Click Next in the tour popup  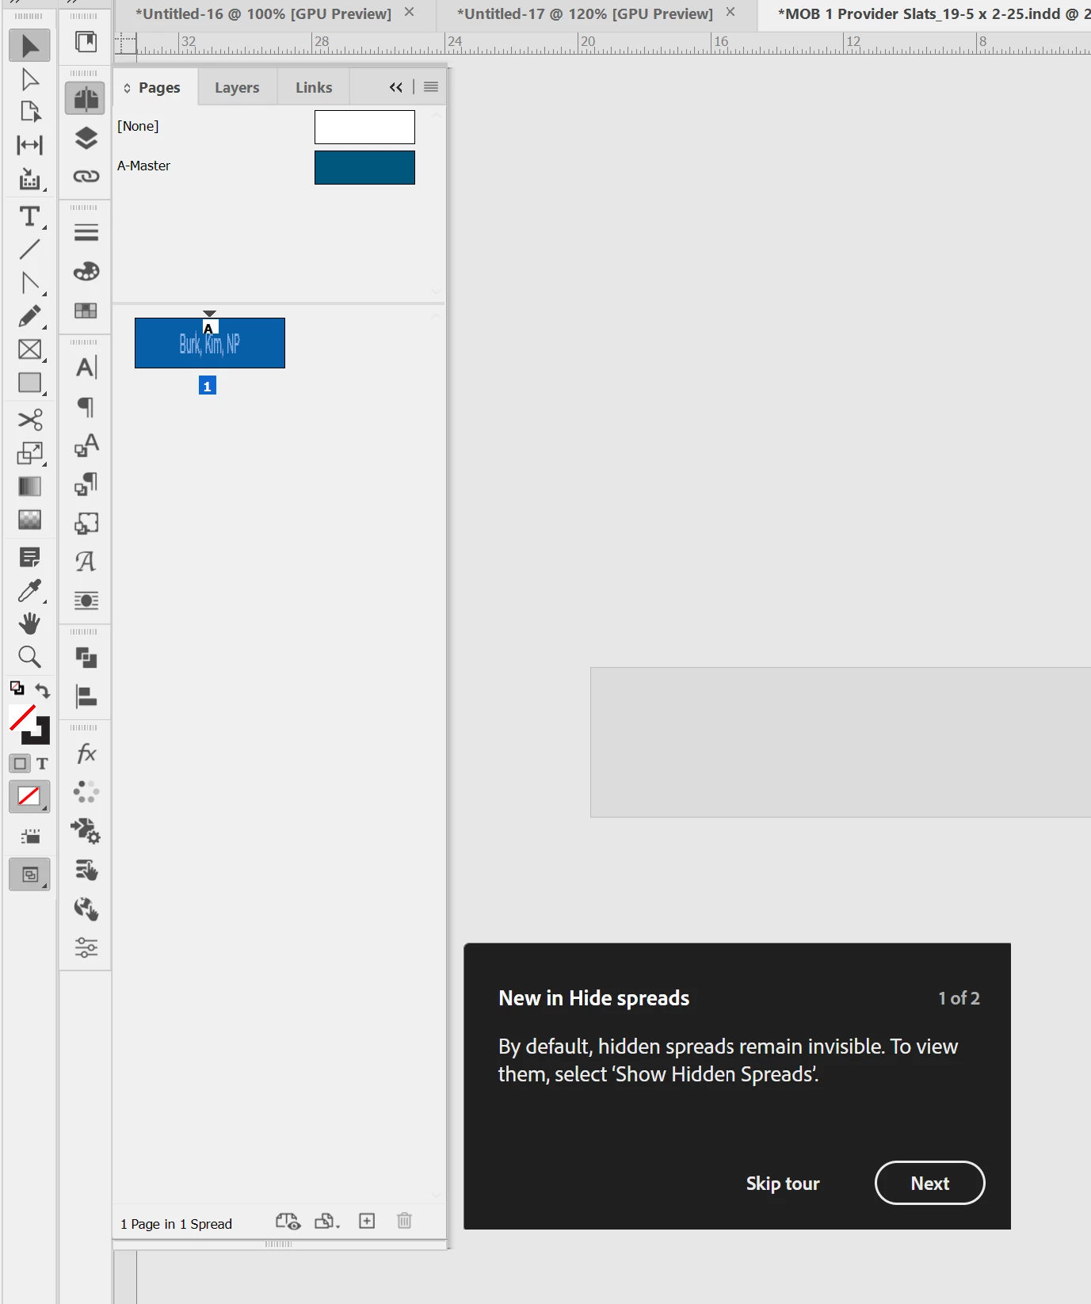click(929, 1183)
